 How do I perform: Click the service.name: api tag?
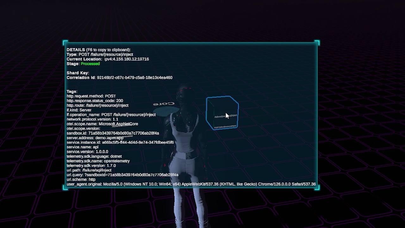82,147
